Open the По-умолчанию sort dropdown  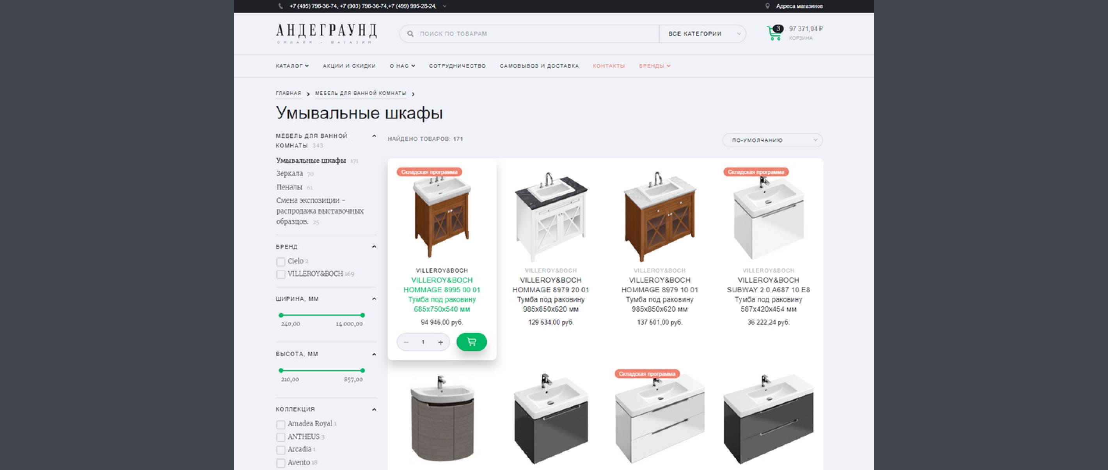(x=772, y=140)
